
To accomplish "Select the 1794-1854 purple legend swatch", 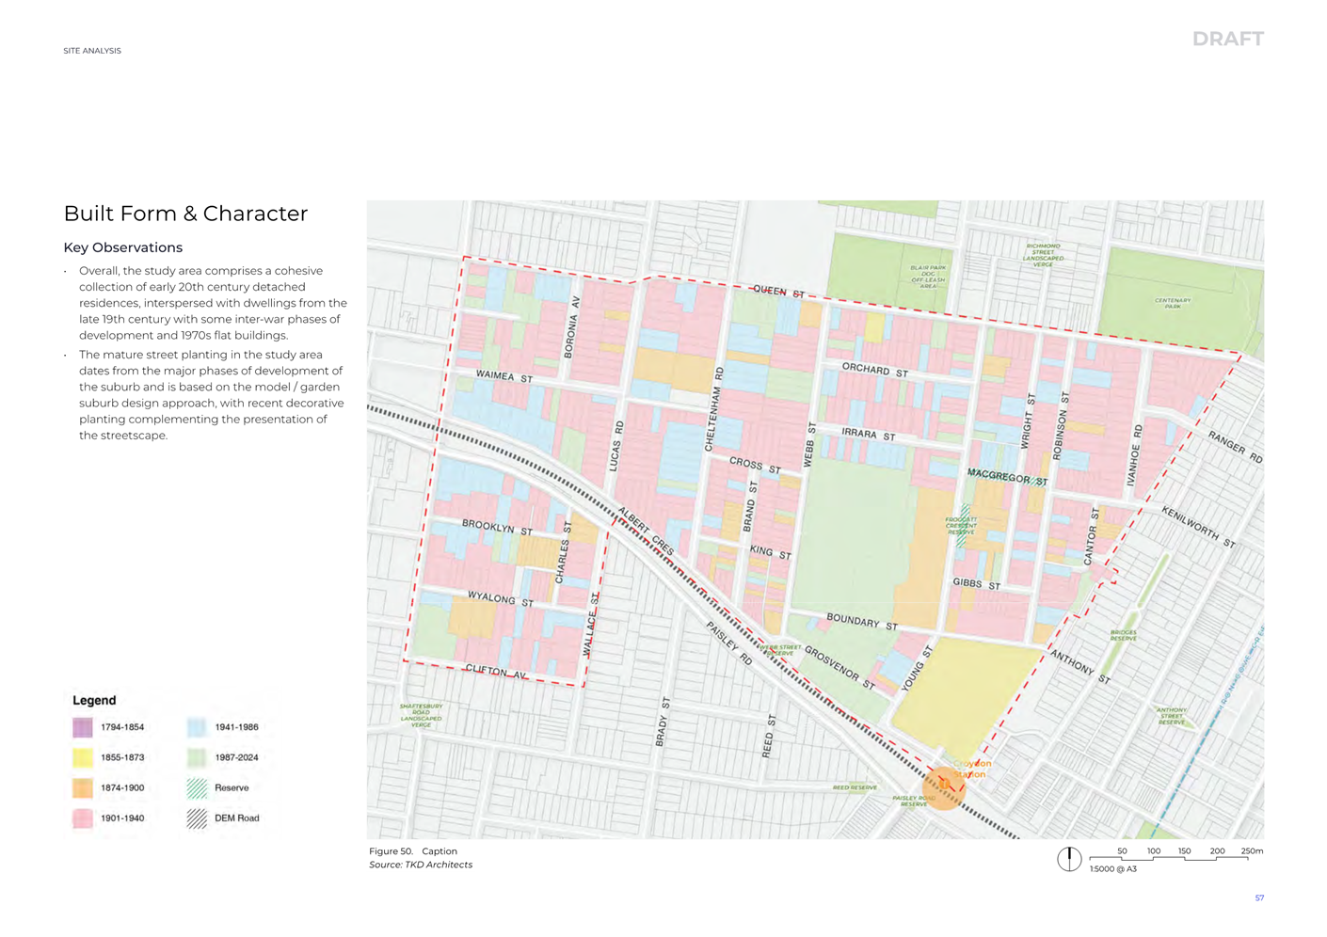I will pyautogui.click(x=83, y=727).
